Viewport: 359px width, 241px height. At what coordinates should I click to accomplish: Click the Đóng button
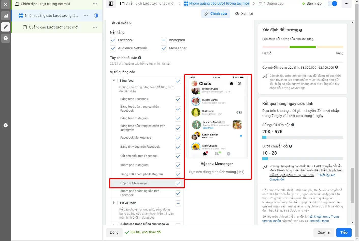[114, 232]
